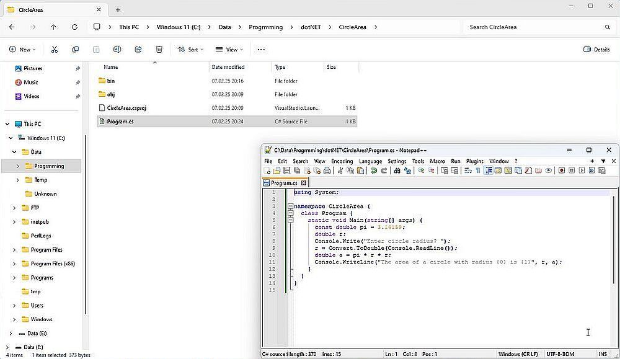This screenshot has width=620, height=359.
Task: Open Notepad++ Macro menu
Action: pyautogui.click(x=437, y=161)
